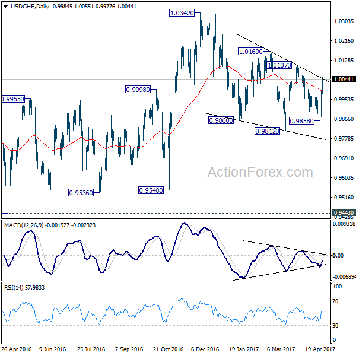356x356 pixels.
Task: Click the 1.03035 price axis value
Action: tap(344, 21)
